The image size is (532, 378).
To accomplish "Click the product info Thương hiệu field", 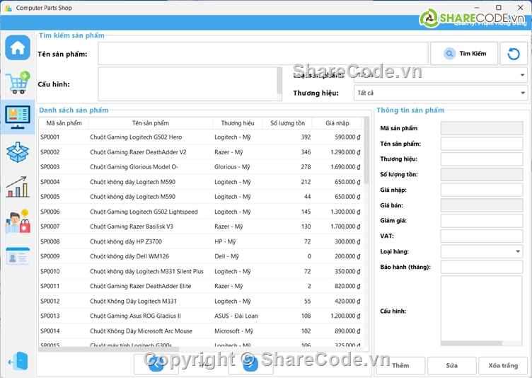I will pyautogui.click(x=482, y=159).
